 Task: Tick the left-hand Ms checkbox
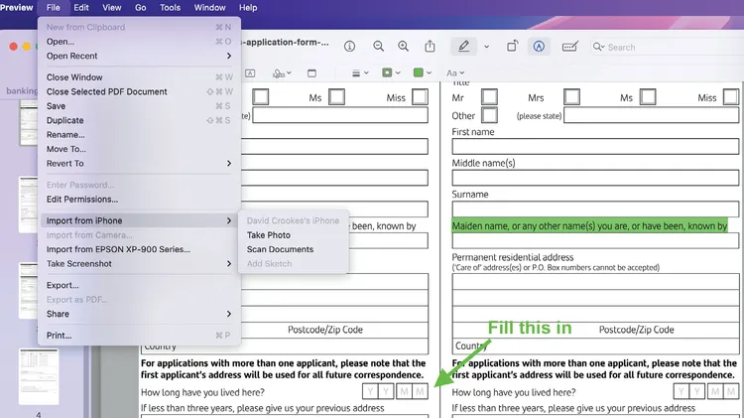(336, 97)
